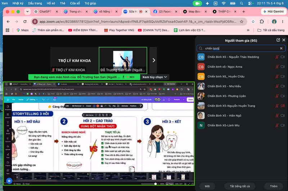Screen dimensions: 288x191
Task: Open Spotlight search in menu bar
Action: click(241, 3)
